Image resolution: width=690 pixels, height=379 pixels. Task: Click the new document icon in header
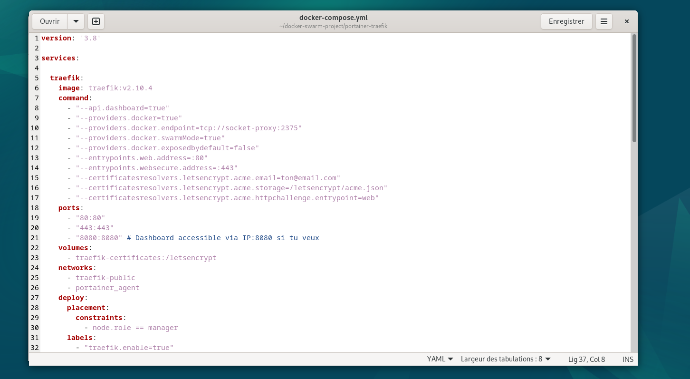point(96,21)
